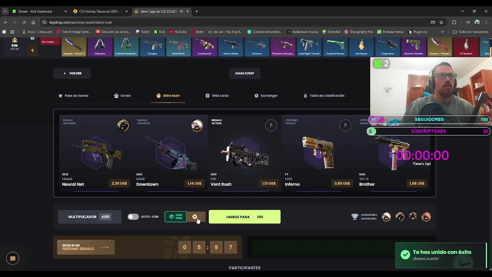
Task: Open the Kick bookmark
Action: click(160, 32)
